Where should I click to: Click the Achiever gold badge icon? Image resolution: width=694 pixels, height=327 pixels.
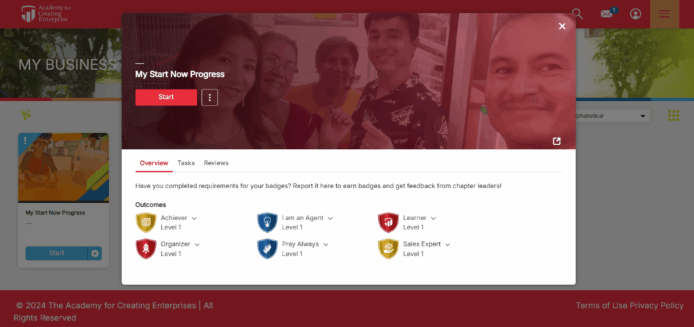[x=146, y=222]
